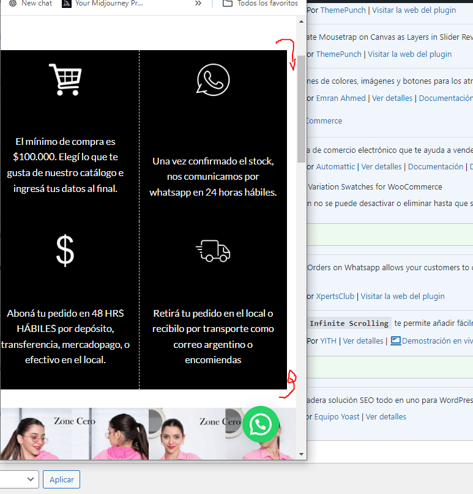This screenshot has width=473, height=494.
Task: Click the monitor icon before Demostración
Action: 396,341
